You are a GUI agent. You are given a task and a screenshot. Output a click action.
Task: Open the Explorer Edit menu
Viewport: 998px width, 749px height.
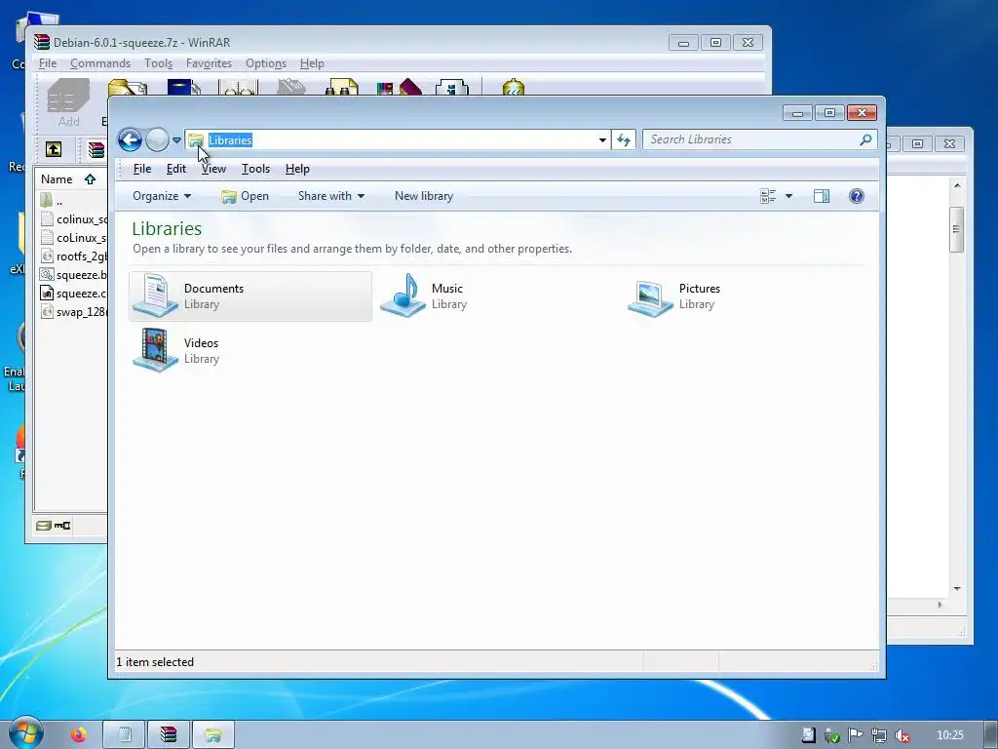(175, 169)
